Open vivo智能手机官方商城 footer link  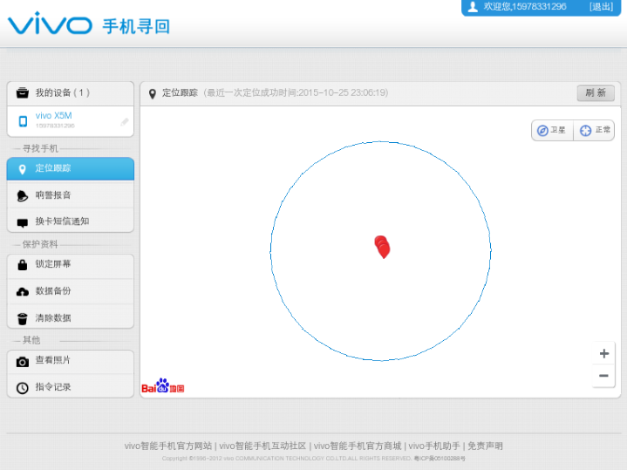358,446
